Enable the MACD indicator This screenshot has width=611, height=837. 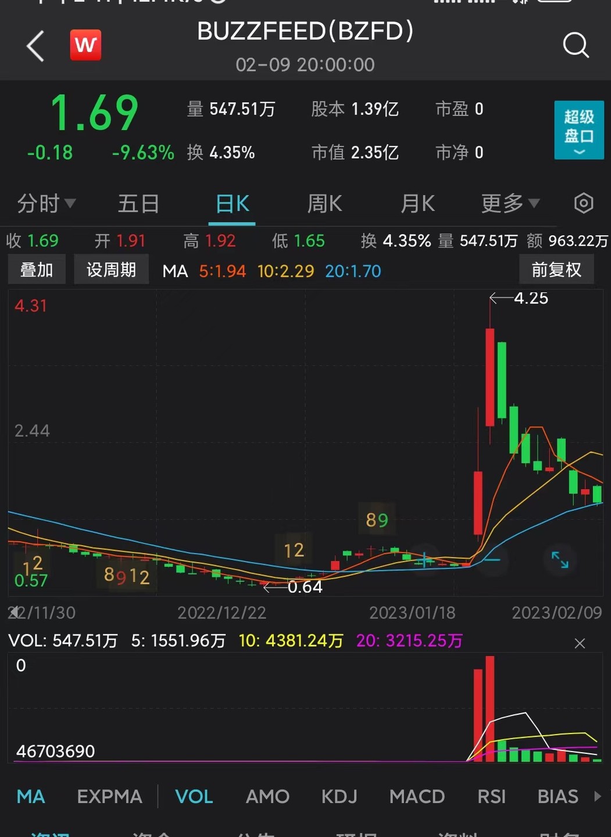tap(417, 796)
